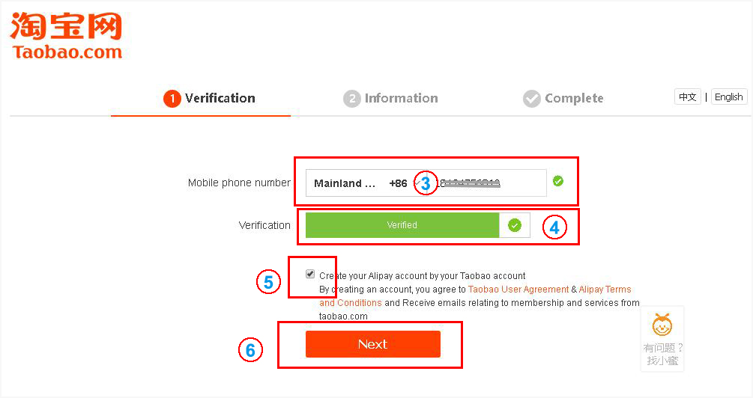
Task: Expand the Mainland country selector dropdown
Action: [x=345, y=183]
